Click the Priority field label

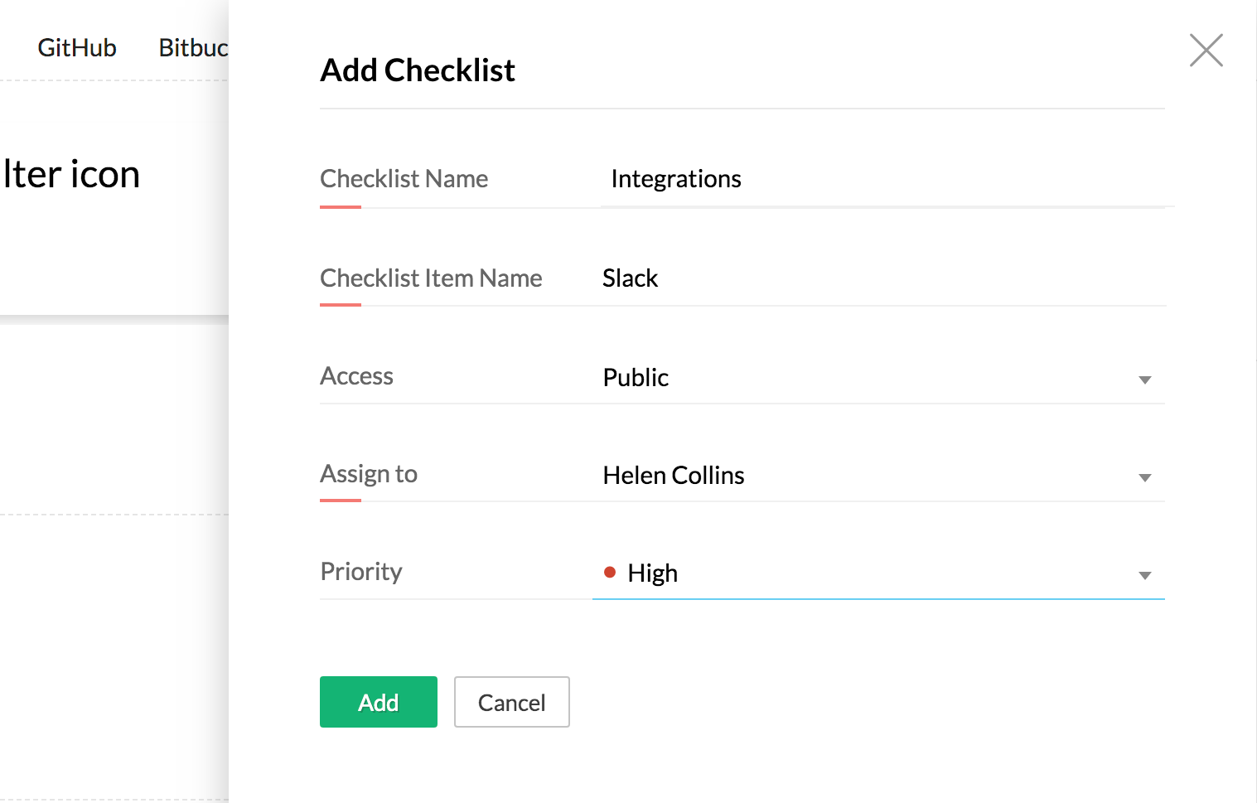pos(361,572)
